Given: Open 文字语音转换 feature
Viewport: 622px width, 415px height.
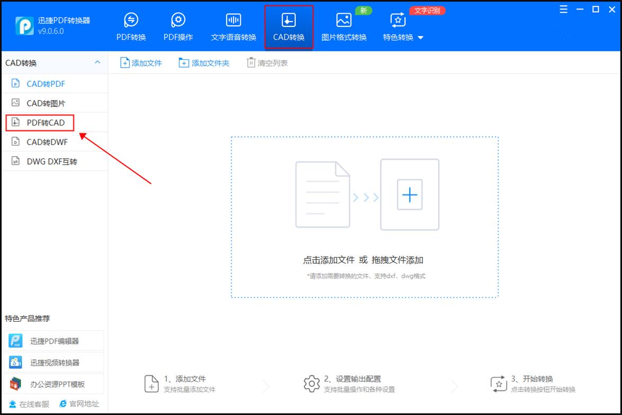Looking at the screenshot, I should [x=233, y=26].
